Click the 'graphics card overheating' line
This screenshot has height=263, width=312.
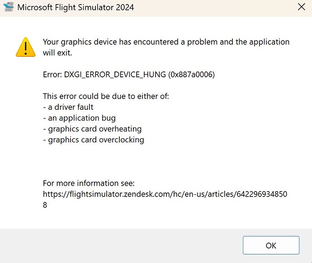tap(92, 129)
